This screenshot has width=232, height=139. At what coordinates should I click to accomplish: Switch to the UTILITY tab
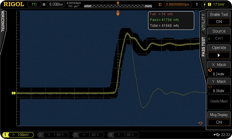[203, 22]
